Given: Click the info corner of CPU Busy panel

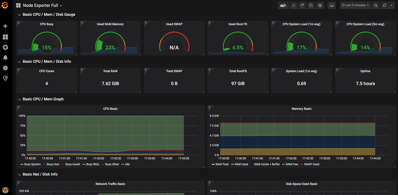Looking at the screenshot, I should coord(18,23).
